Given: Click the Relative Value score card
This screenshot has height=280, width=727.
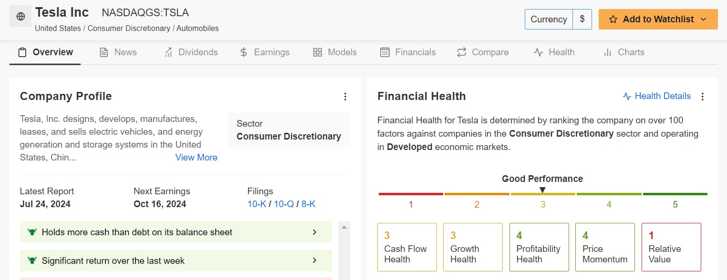Looking at the screenshot, I should click(x=671, y=247).
